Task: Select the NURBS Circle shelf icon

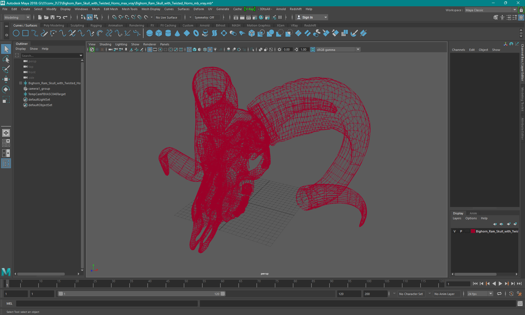Action: [16, 33]
